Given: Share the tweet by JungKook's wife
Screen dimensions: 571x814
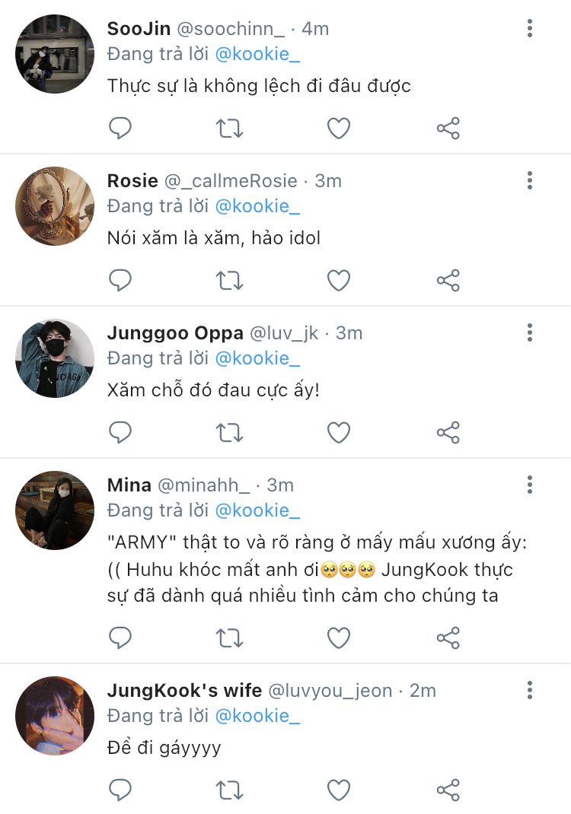Looking at the screenshot, I should (448, 790).
